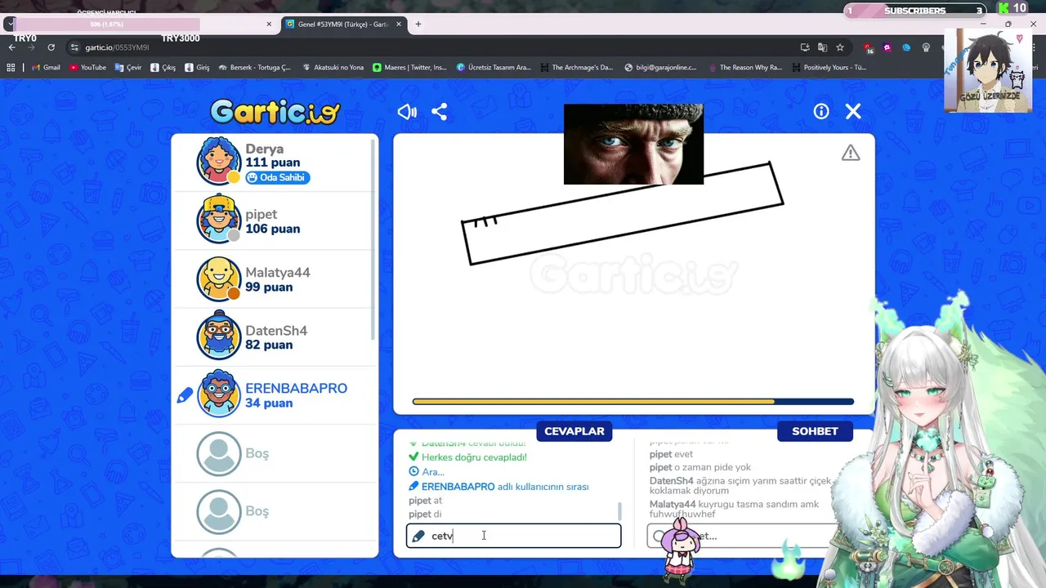Open the Çıkış bookmark

(x=163, y=68)
